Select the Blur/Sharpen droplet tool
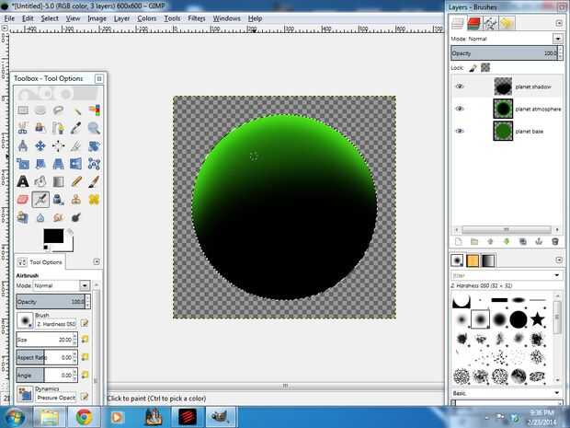 pos(40,217)
